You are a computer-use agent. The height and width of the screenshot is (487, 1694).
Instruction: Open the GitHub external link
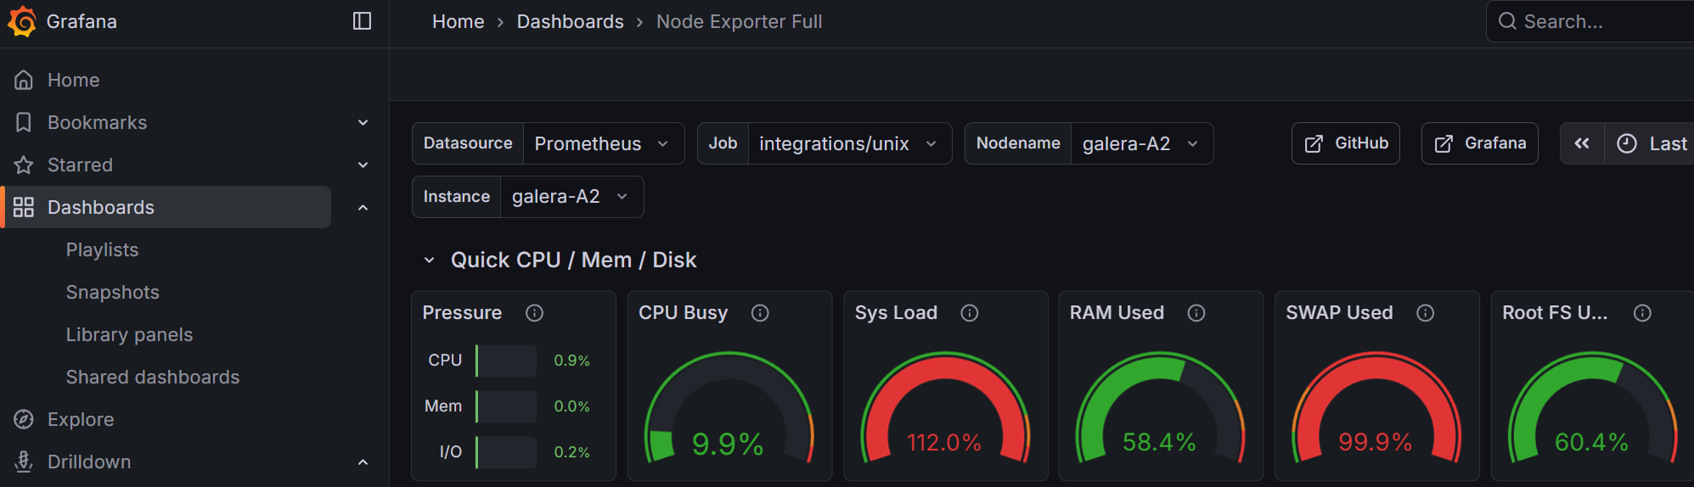(x=1345, y=143)
